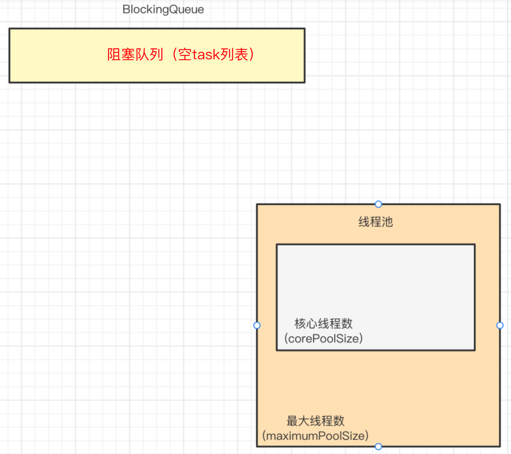Select the BlockingQueue label text
Screen dimensions: 511x454
pos(163,10)
